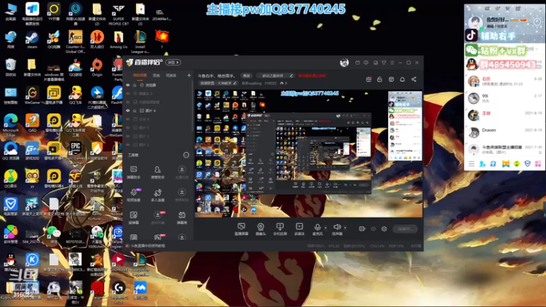The height and width of the screenshot is (307, 546).
Task: Open QQ main menu hamburger icon
Action: pyautogui.click(x=472, y=164)
